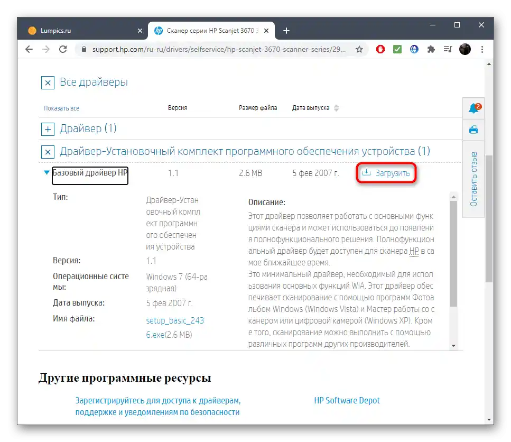Click the Версия column header

tap(178, 108)
